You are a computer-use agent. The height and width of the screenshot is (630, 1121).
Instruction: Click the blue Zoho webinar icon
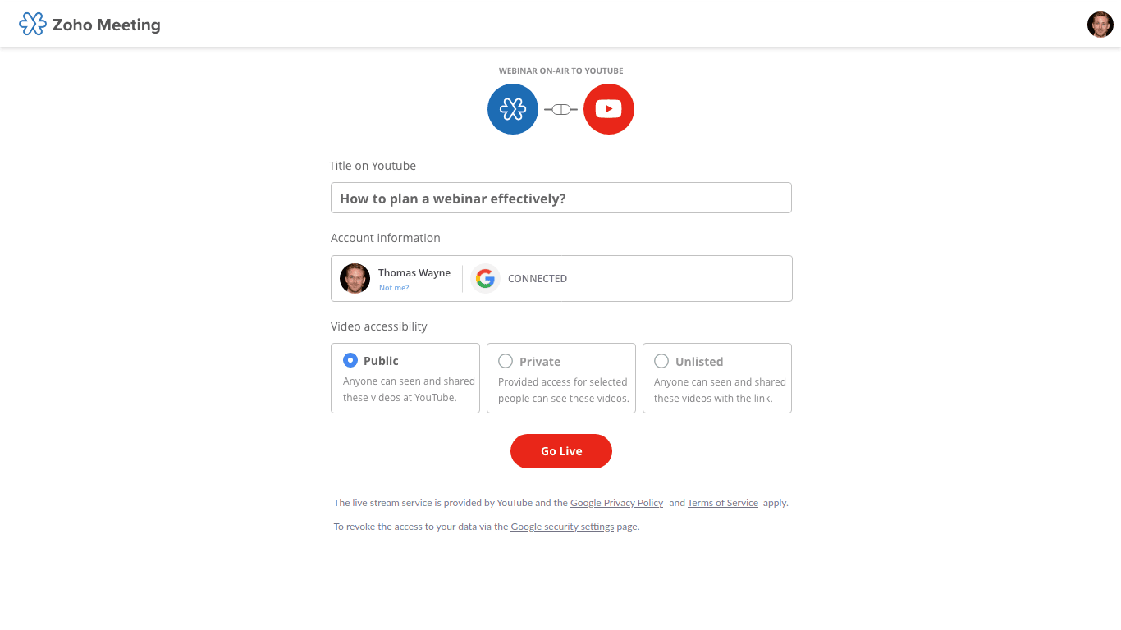tap(512, 108)
